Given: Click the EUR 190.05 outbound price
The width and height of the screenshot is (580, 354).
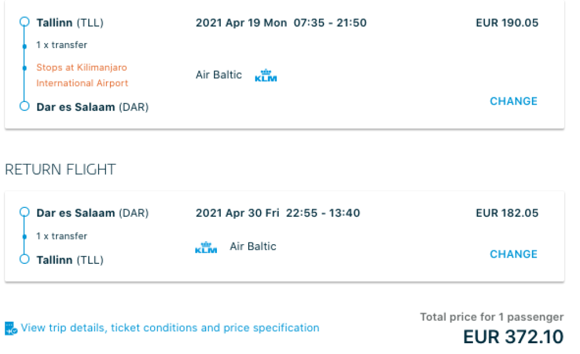Looking at the screenshot, I should 507,23.
